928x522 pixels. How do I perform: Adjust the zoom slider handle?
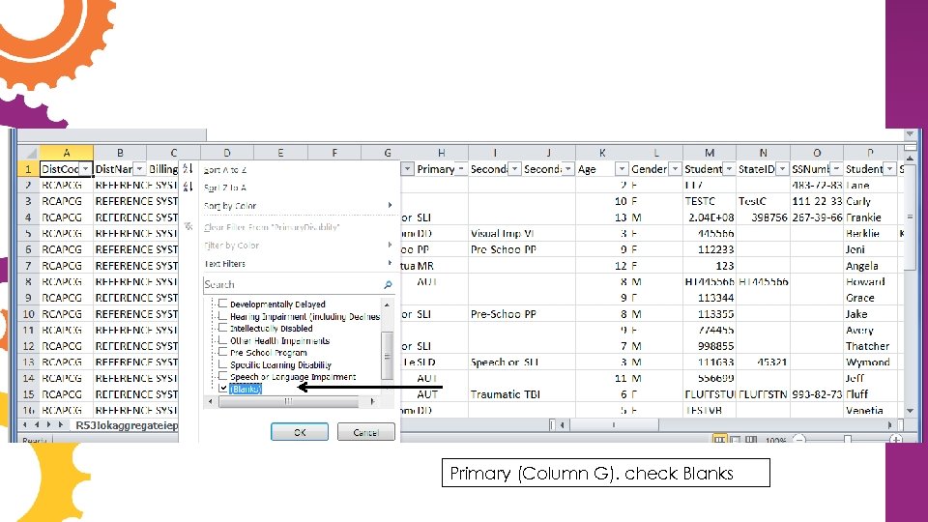[x=848, y=440]
